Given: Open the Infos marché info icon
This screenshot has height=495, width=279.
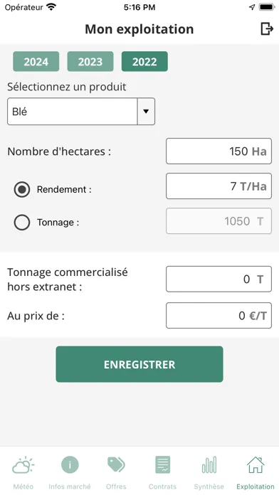Looking at the screenshot, I should pyautogui.click(x=70, y=464).
